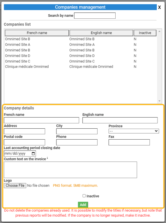Enable the Inactive checkbox
This screenshot has width=166, height=223.
(84, 196)
